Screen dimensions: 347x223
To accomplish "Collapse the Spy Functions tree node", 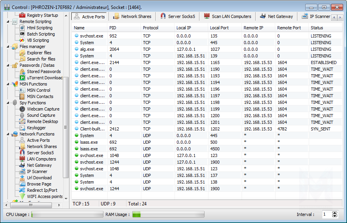I will tap(9, 103).
